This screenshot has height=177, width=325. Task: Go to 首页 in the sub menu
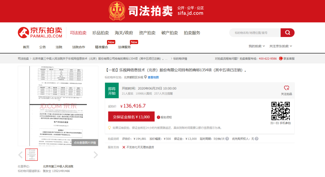(26, 47)
